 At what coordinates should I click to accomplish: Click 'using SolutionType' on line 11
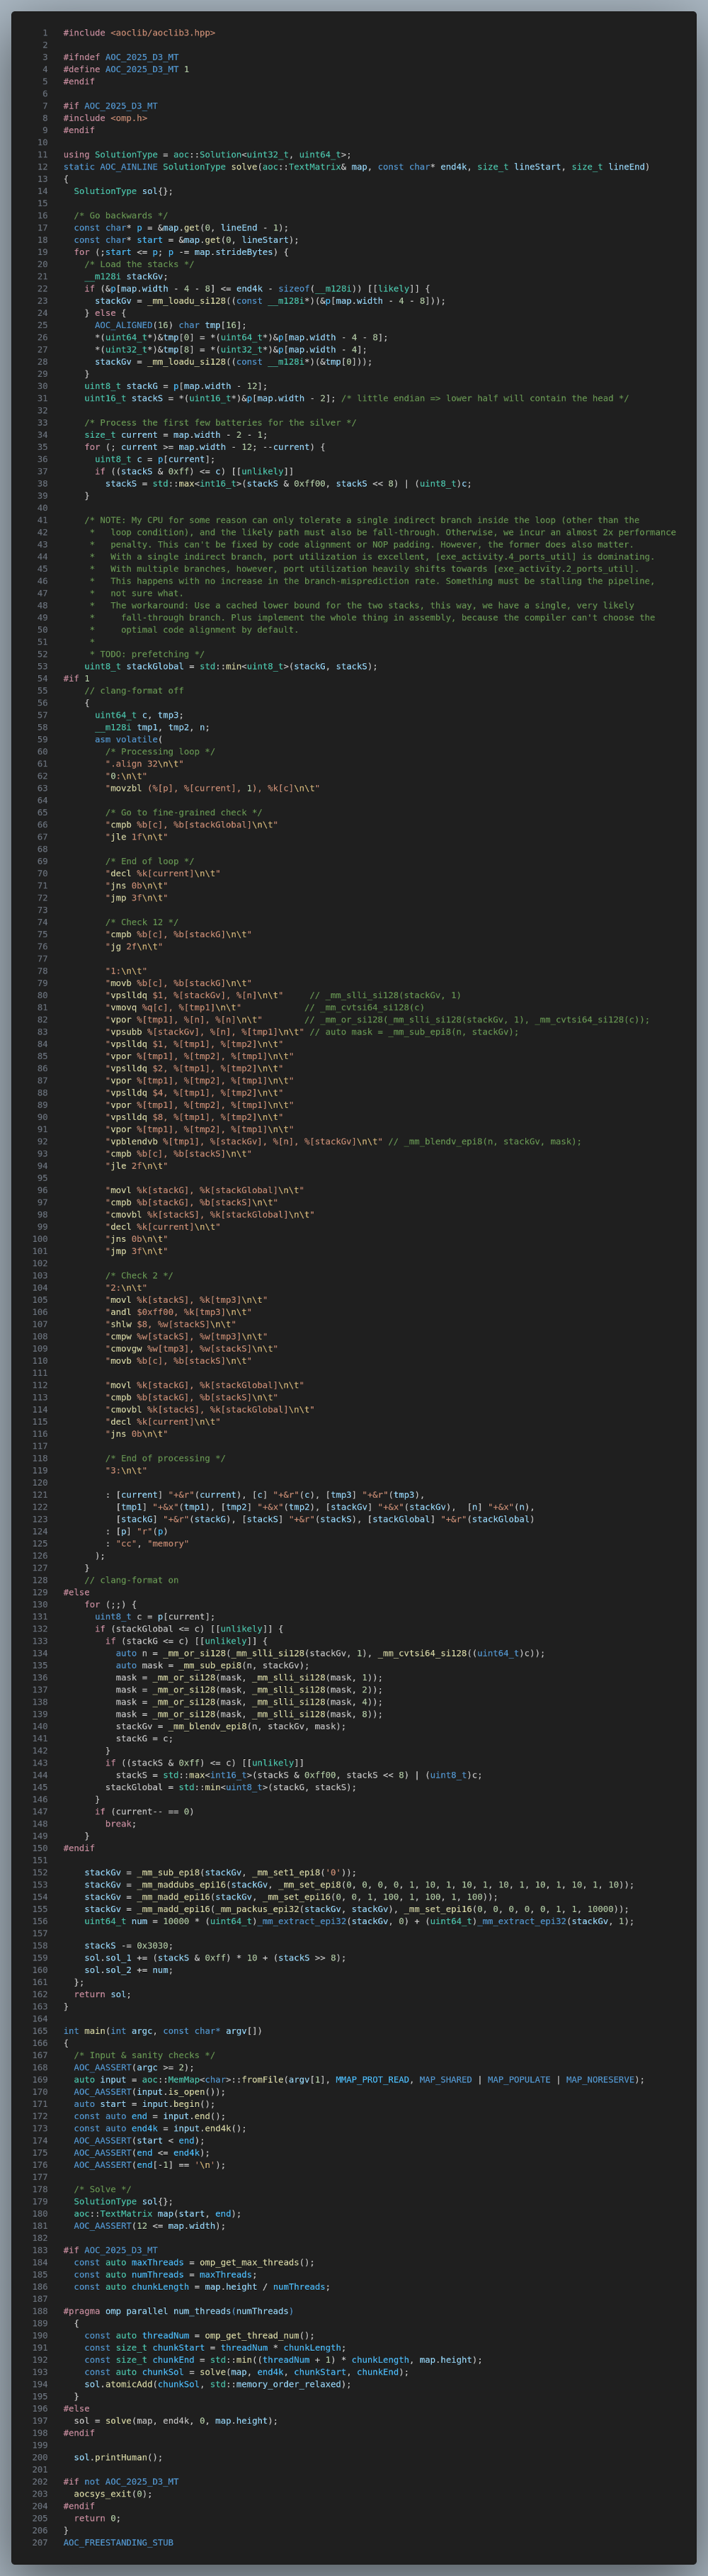[110, 155]
